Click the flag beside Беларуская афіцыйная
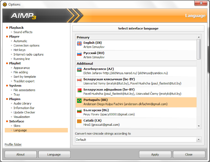The height and width of the screenshot is (162, 210). pyautogui.click(x=79, y=90)
